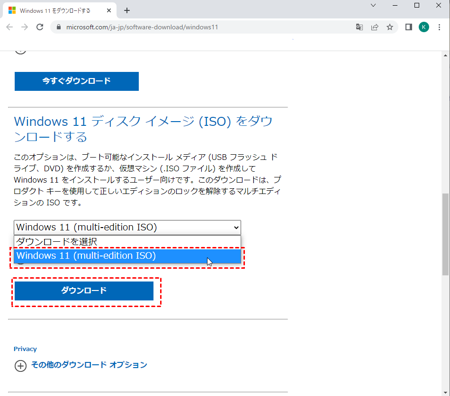Screen dimensions: 450x396
Task: Click the vertical scrollbar thumb
Action: 445,235
